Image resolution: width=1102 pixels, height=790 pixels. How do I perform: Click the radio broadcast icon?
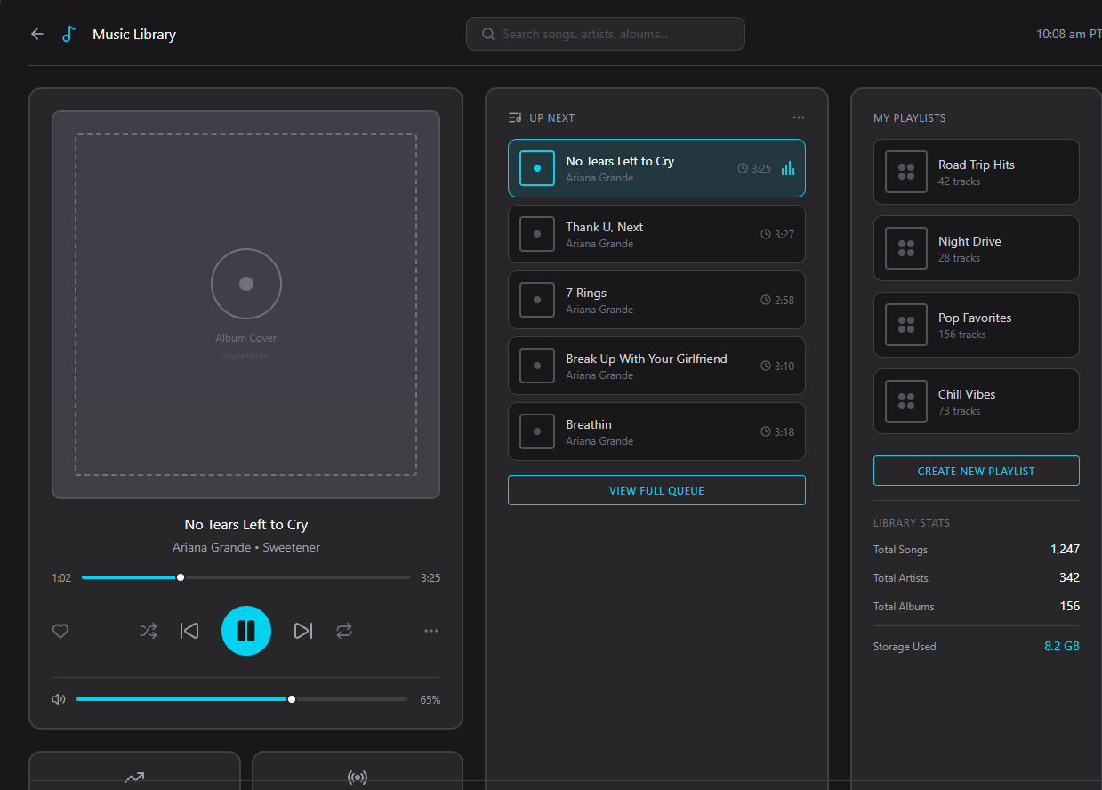point(358,777)
